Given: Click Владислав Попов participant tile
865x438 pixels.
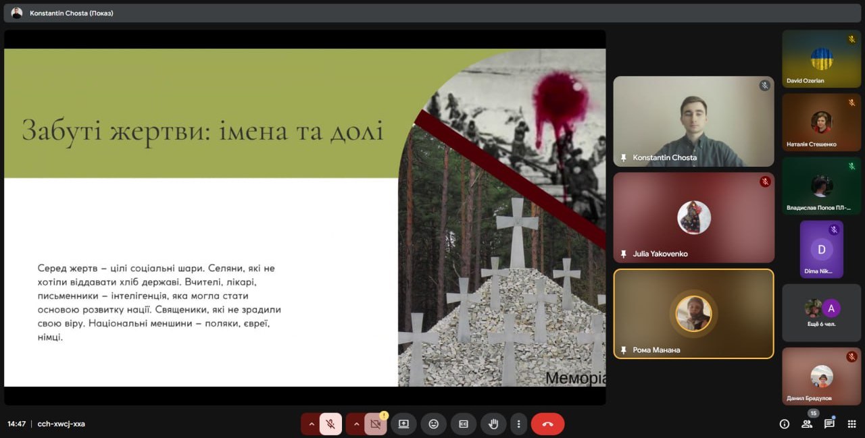Looking at the screenshot, I should click(x=822, y=186).
